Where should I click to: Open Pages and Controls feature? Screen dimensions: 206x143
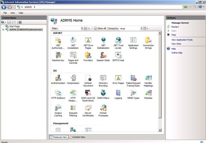coord(73,58)
